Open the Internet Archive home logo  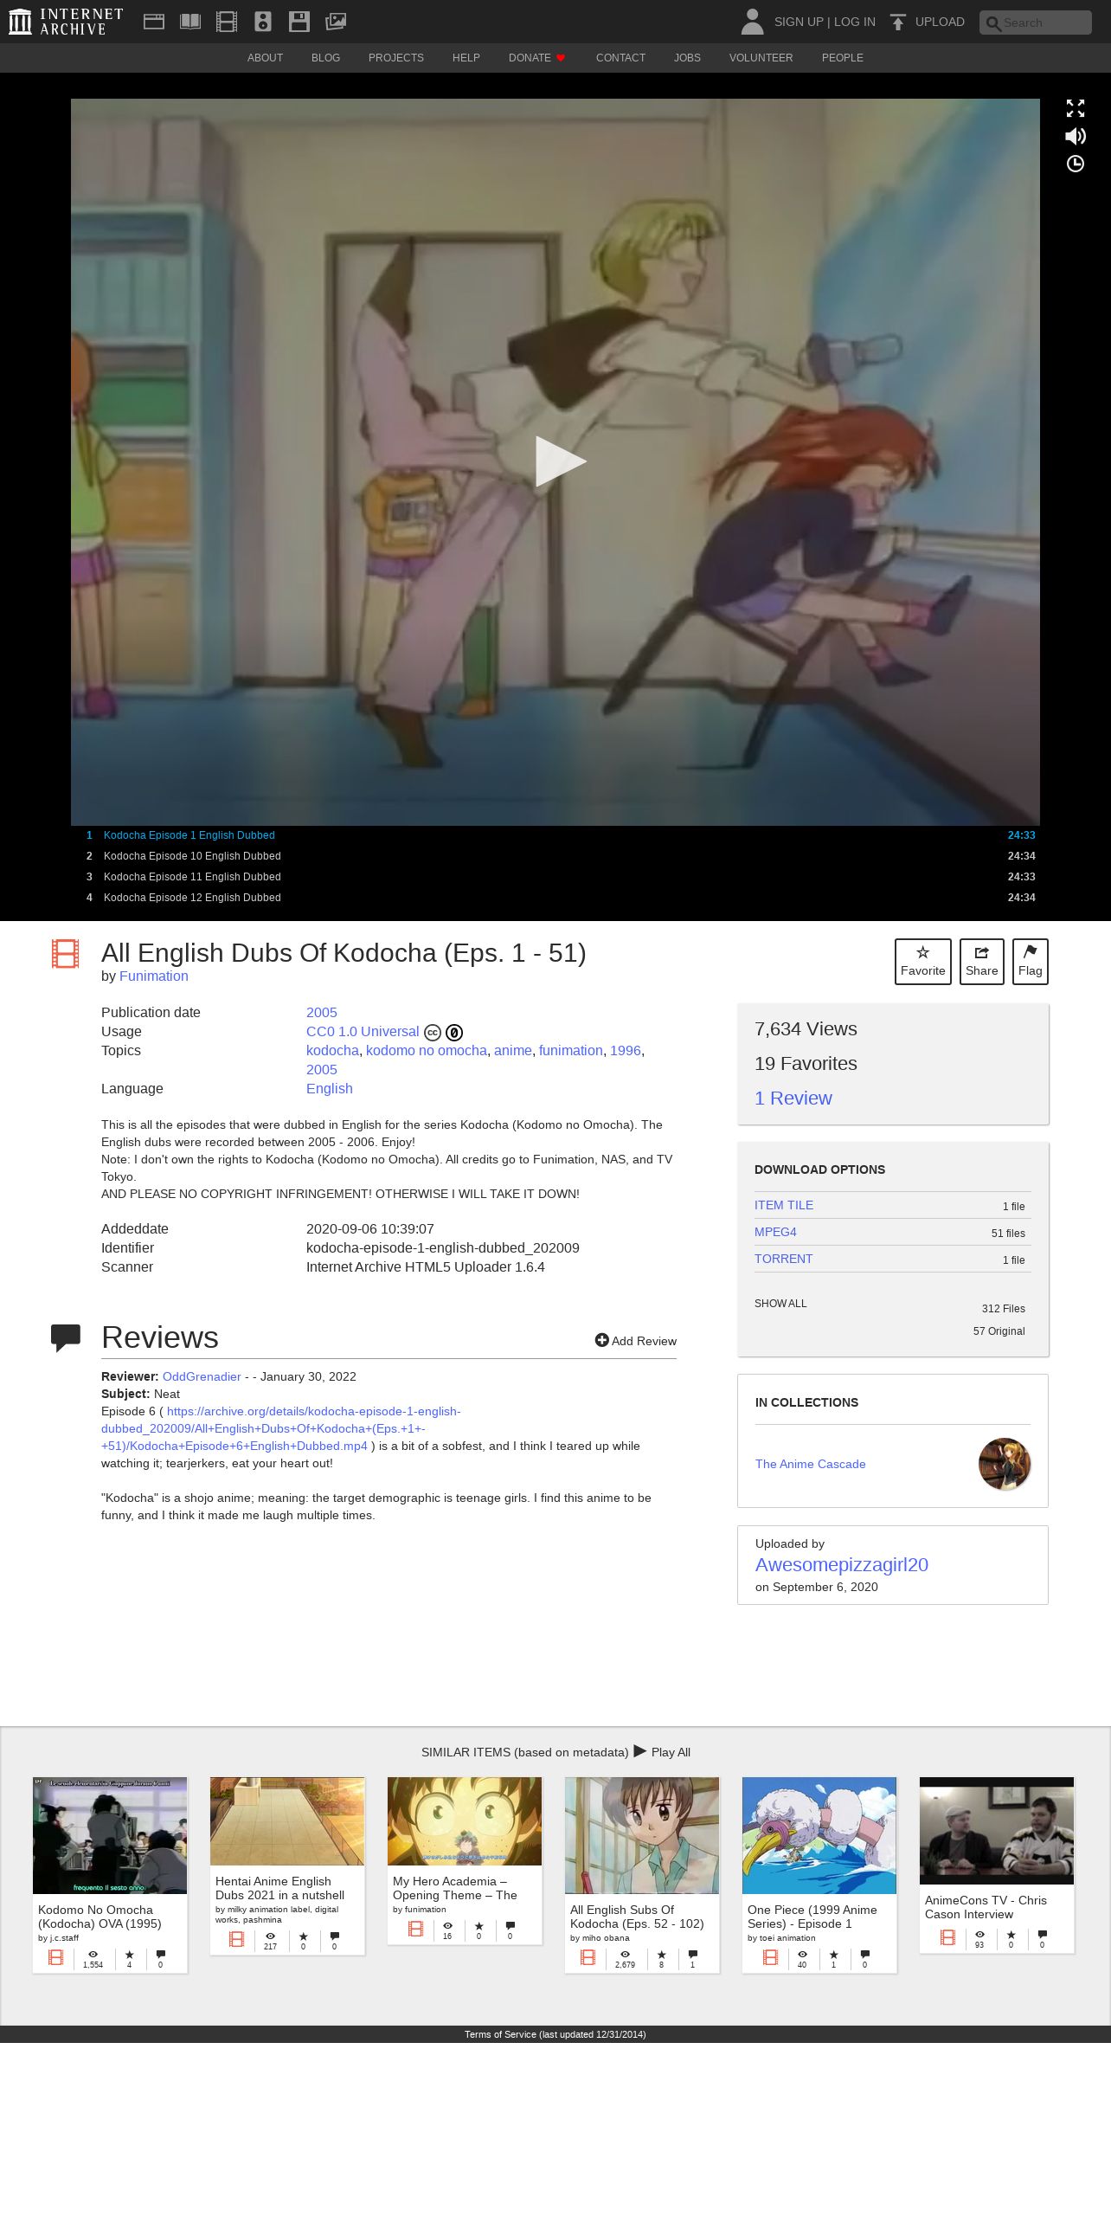pyautogui.click(x=66, y=22)
